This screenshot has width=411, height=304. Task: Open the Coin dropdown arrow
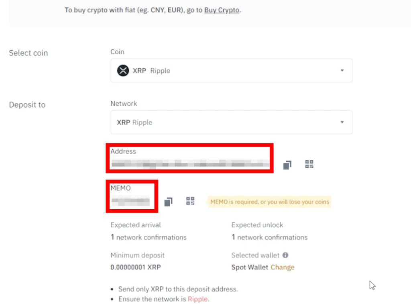(342, 70)
